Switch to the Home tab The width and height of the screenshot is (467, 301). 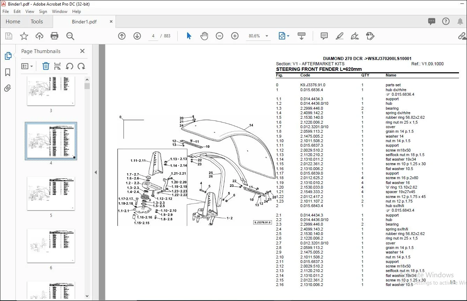(x=13, y=22)
